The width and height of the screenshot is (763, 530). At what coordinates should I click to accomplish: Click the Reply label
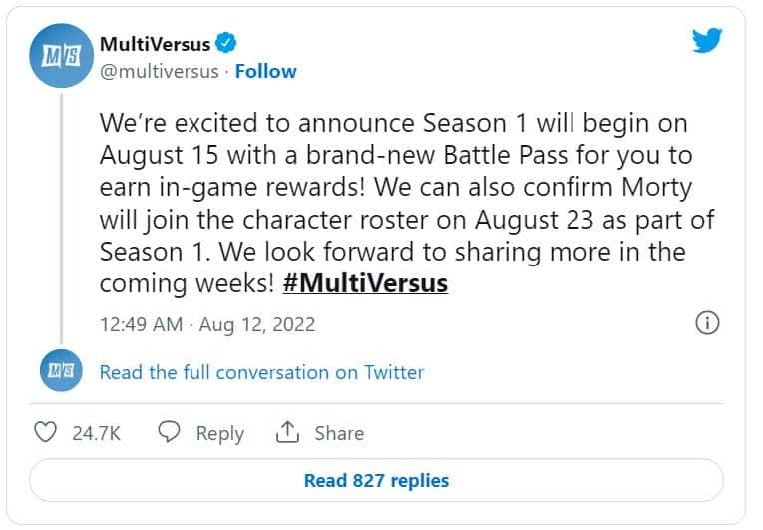coord(220,433)
